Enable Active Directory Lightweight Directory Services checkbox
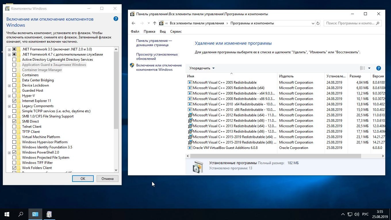391x220 pixels. pos(14,60)
